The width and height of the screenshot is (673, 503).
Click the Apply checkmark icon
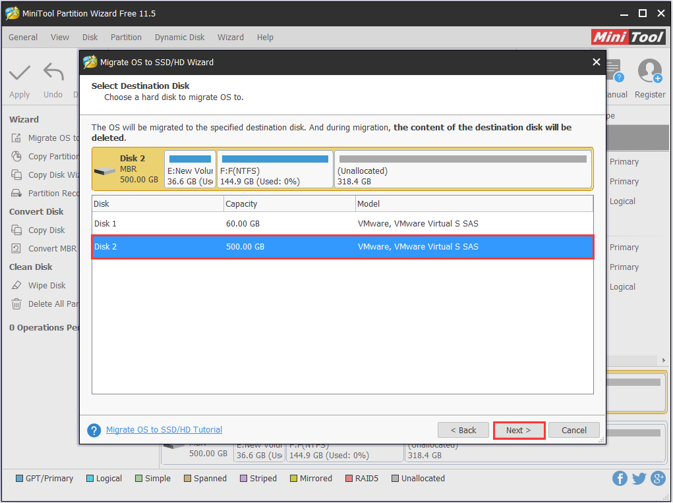pyautogui.click(x=20, y=72)
